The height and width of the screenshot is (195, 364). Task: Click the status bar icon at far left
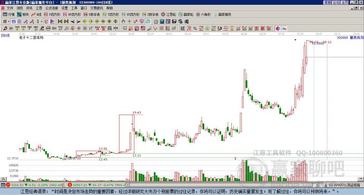[x=3, y=185]
